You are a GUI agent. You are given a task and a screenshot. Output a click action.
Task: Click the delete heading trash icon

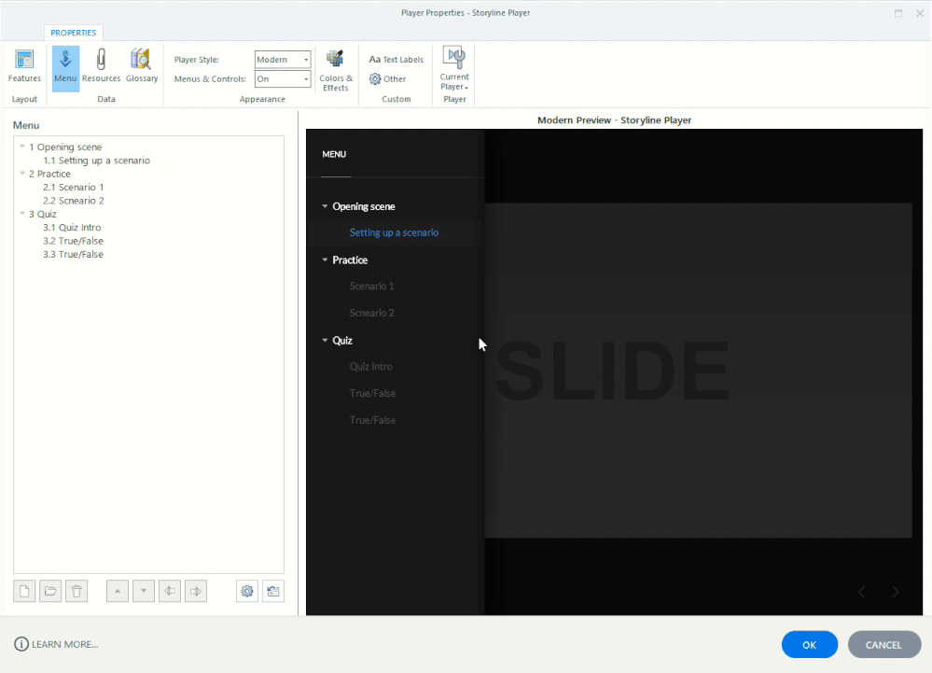pos(77,591)
